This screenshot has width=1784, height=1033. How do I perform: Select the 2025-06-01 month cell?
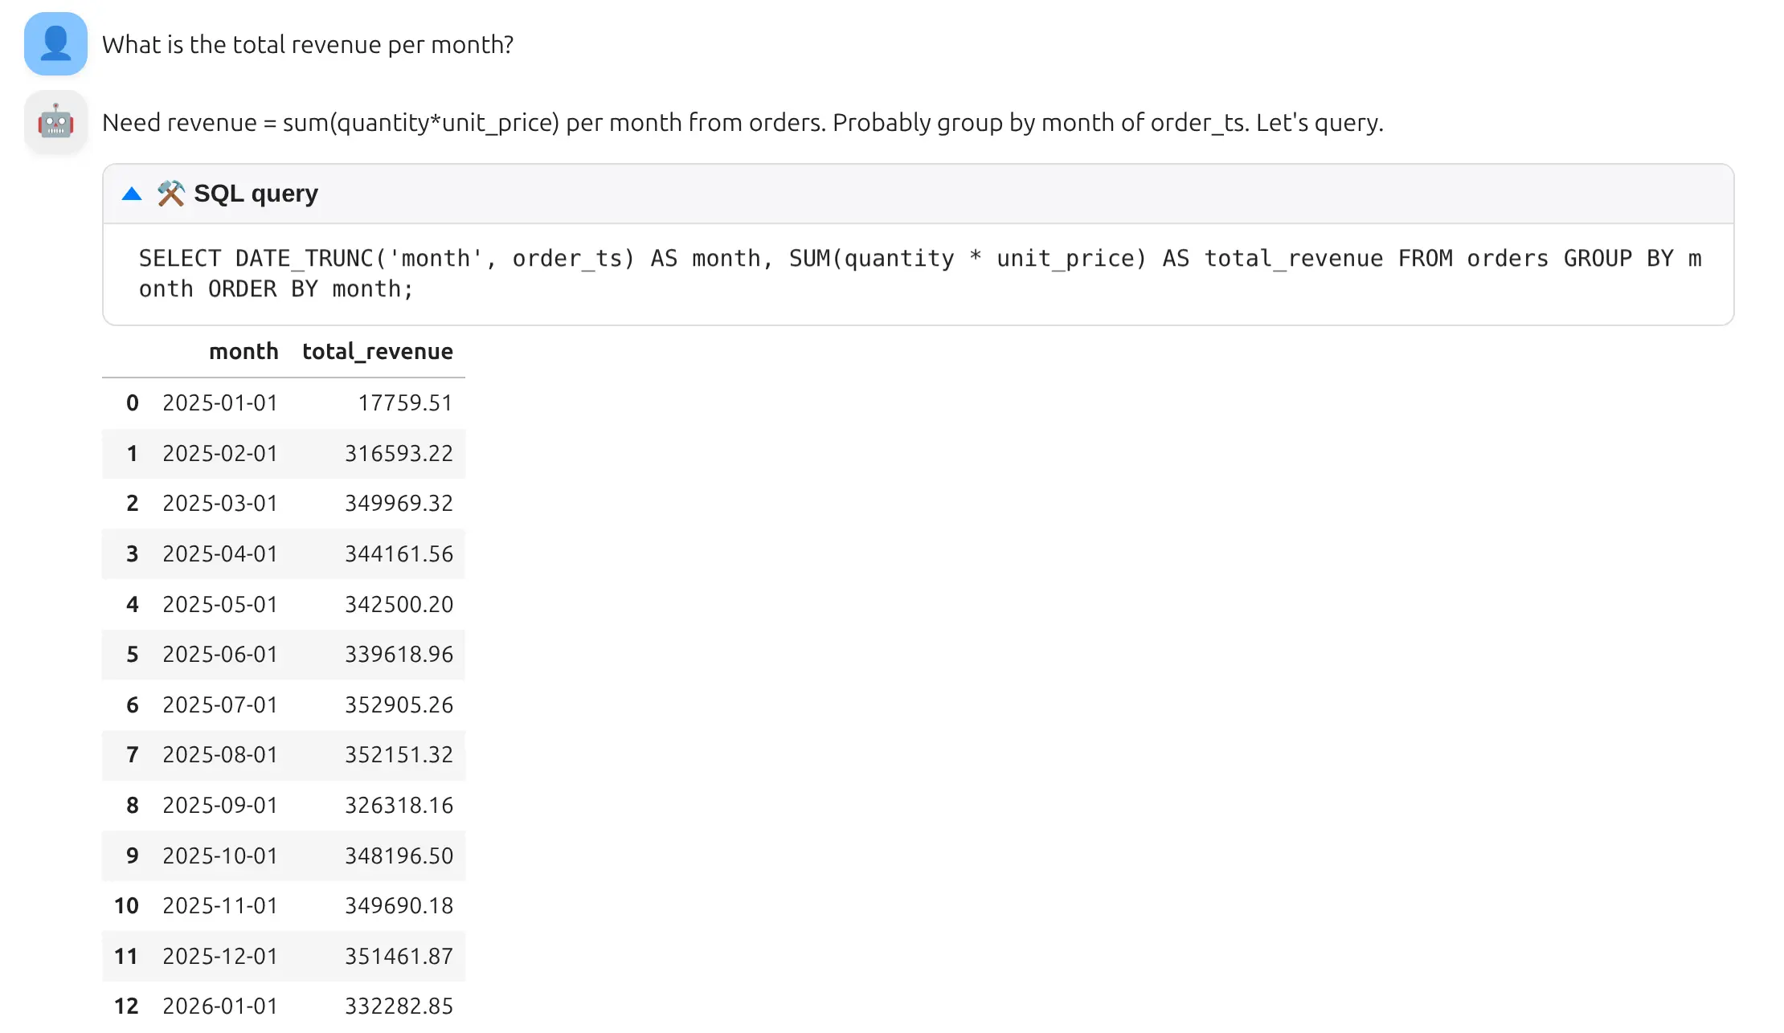[220, 655]
